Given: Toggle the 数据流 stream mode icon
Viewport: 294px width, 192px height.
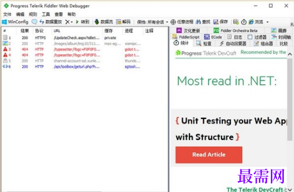Looking at the screenshot, I should (x=96, y=22).
